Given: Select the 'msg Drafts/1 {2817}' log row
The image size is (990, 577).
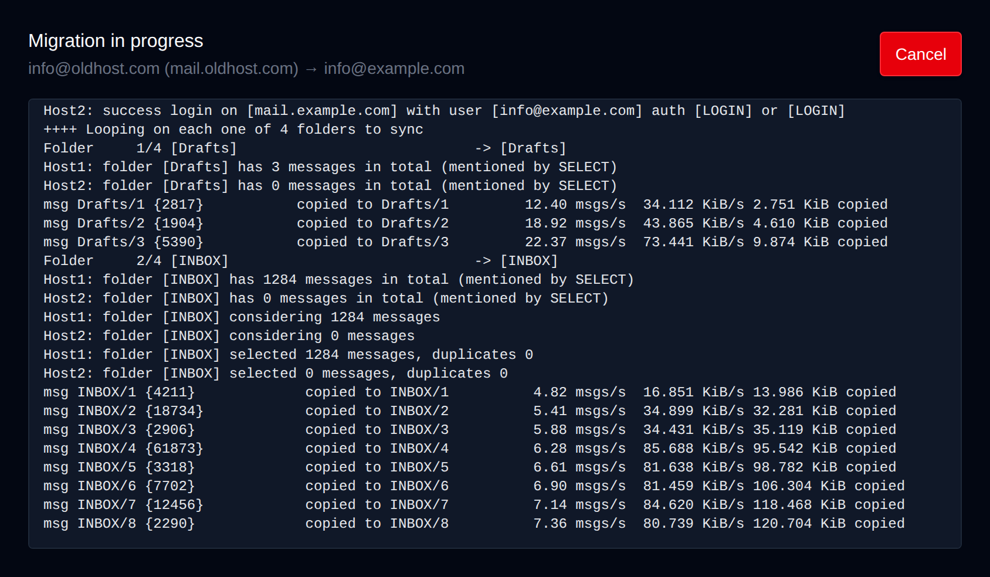Looking at the screenshot, I should pos(466,205).
